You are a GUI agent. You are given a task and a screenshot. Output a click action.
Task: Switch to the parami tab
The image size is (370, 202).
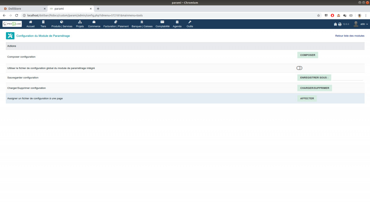pyautogui.click(x=70, y=9)
